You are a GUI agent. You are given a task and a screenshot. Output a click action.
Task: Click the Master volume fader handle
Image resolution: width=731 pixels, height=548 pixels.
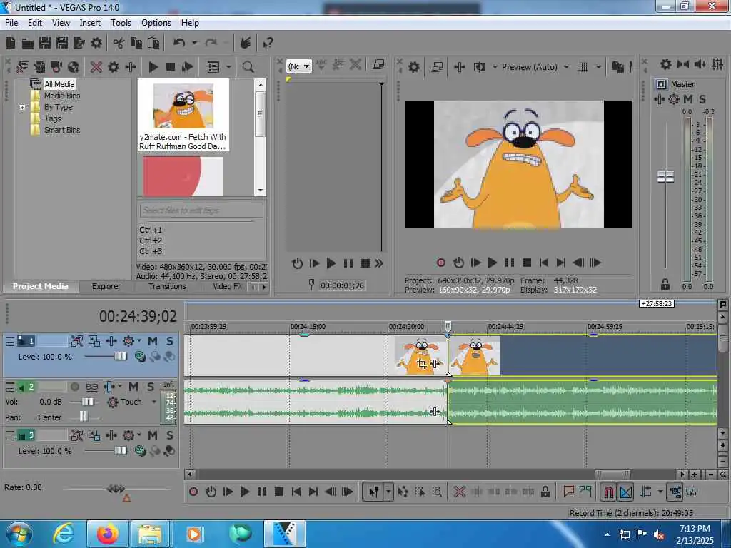[665, 177]
